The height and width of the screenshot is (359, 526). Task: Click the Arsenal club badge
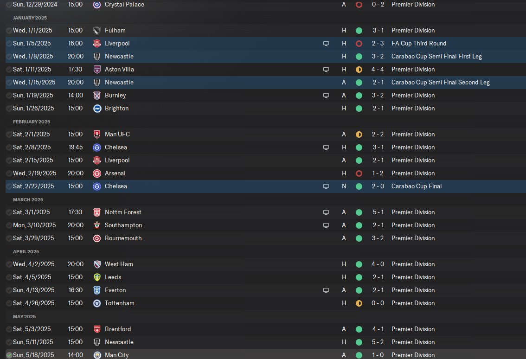(x=97, y=173)
